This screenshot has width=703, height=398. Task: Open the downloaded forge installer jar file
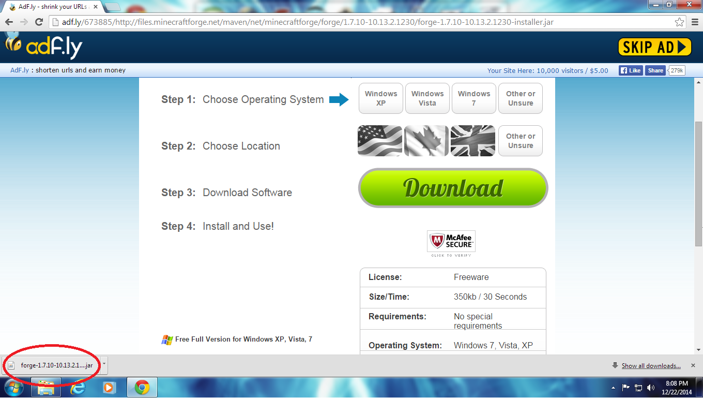point(51,365)
